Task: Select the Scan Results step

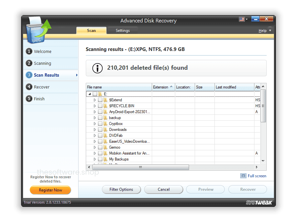Action: [x=50, y=75]
